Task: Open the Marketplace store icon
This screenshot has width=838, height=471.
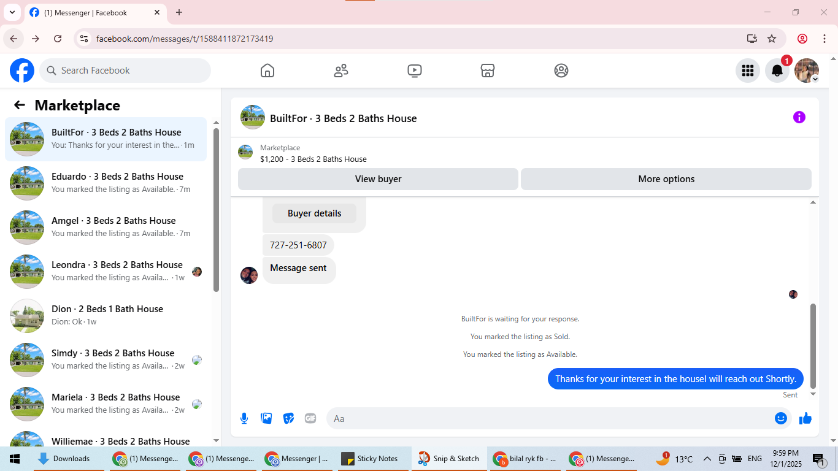Action: [488, 71]
